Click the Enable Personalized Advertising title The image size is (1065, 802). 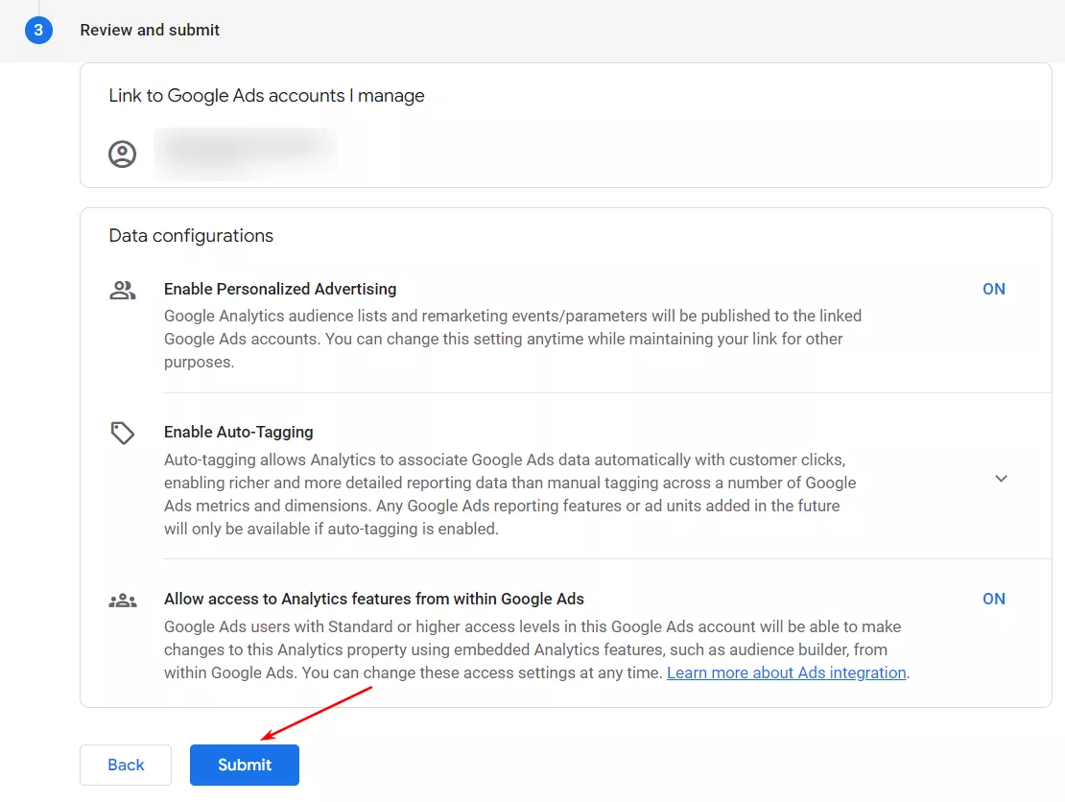pos(280,289)
